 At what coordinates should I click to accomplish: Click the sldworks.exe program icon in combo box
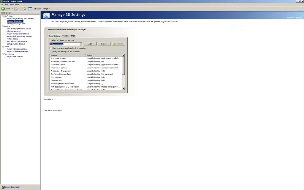[51, 44]
